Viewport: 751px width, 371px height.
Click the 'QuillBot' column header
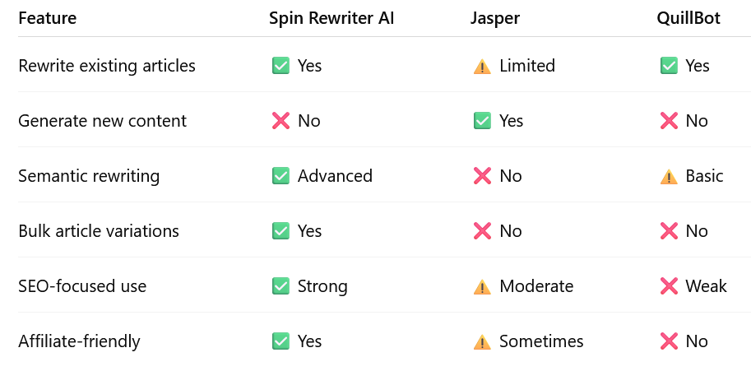[x=688, y=18]
